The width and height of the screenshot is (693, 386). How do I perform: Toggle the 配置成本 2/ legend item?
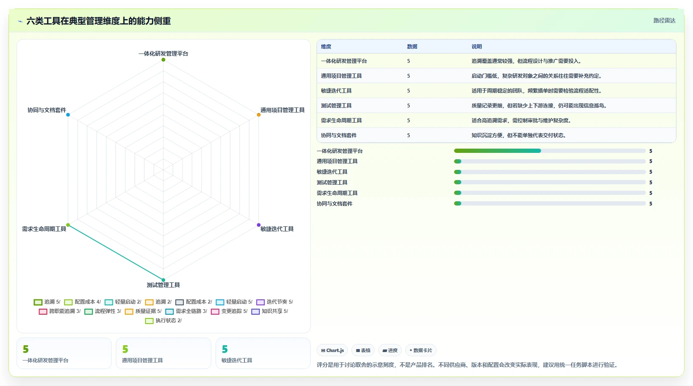point(194,302)
